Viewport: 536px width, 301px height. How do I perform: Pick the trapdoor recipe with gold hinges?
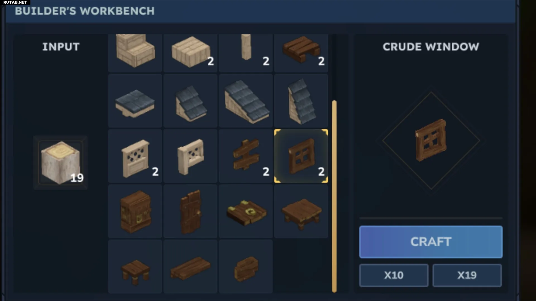[x=246, y=211]
